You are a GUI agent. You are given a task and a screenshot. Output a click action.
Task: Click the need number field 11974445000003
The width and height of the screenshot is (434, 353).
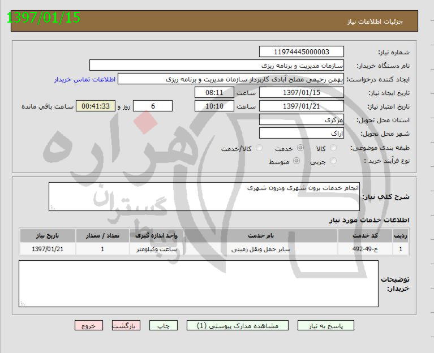pos(302,51)
